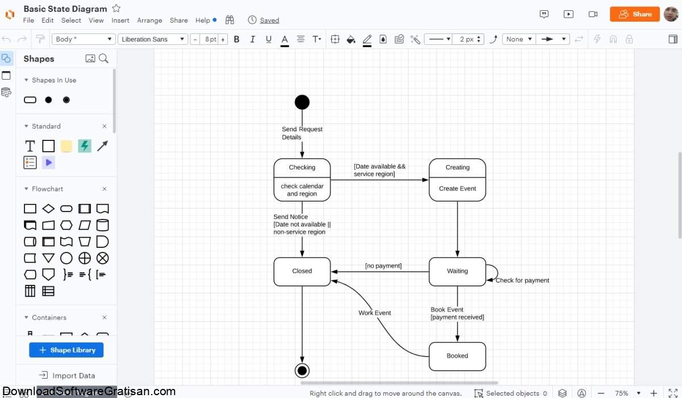
Task: Open the layers icon in status bar
Action: point(562,393)
